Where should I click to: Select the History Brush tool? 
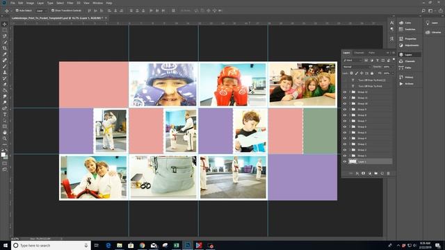[5, 78]
